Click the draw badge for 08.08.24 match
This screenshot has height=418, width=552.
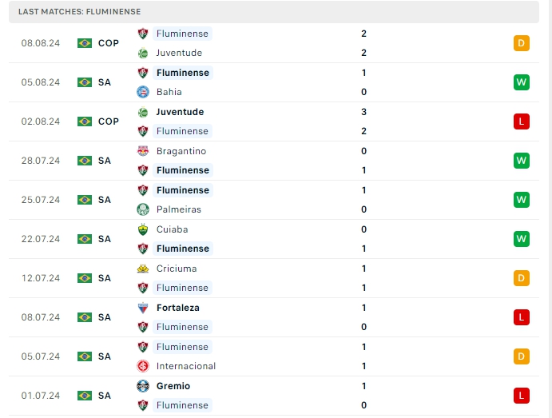coord(522,43)
